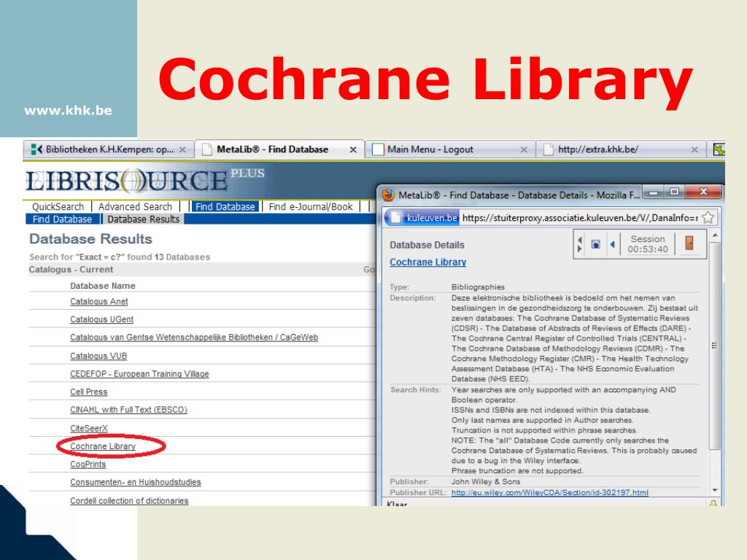Click the door logout icon in proxy toolbar

pos(689,243)
